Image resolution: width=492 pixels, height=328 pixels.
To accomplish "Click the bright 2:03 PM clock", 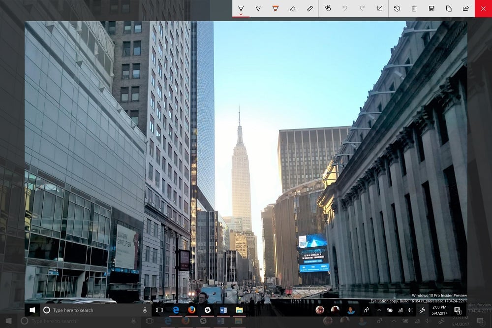I will tap(439, 310).
